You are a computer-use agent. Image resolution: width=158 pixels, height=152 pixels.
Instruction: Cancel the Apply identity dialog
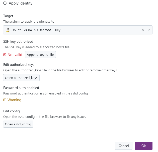tap(123, 146)
